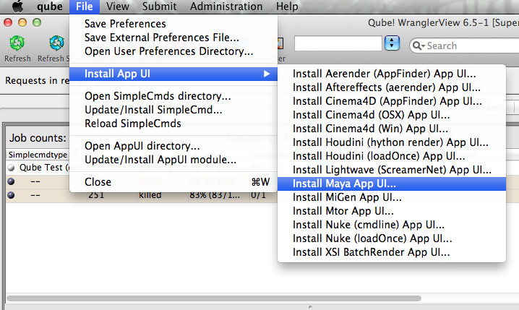
Task: Click the toolbar combo box text field
Action: click(338, 45)
